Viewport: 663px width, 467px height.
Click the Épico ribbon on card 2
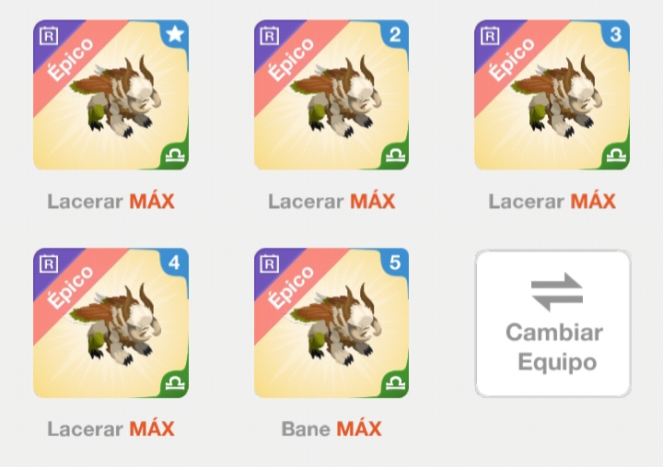pyautogui.click(x=292, y=59)
